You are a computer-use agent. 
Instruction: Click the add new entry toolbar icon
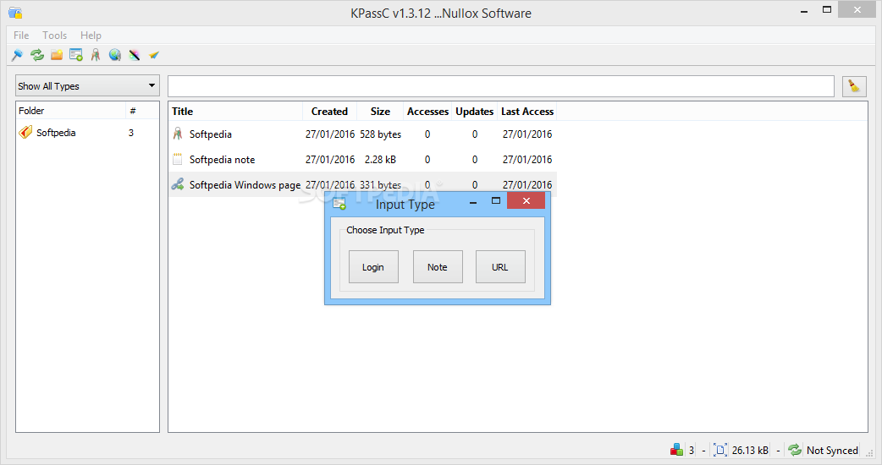(76, 55)
